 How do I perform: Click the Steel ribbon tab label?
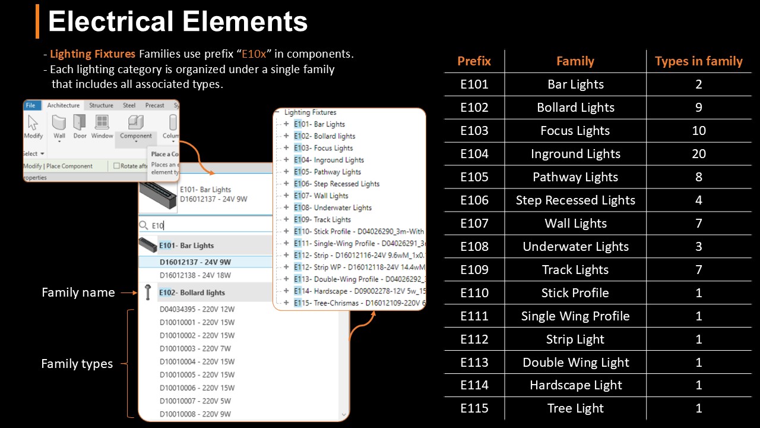(x=129, y=105)
